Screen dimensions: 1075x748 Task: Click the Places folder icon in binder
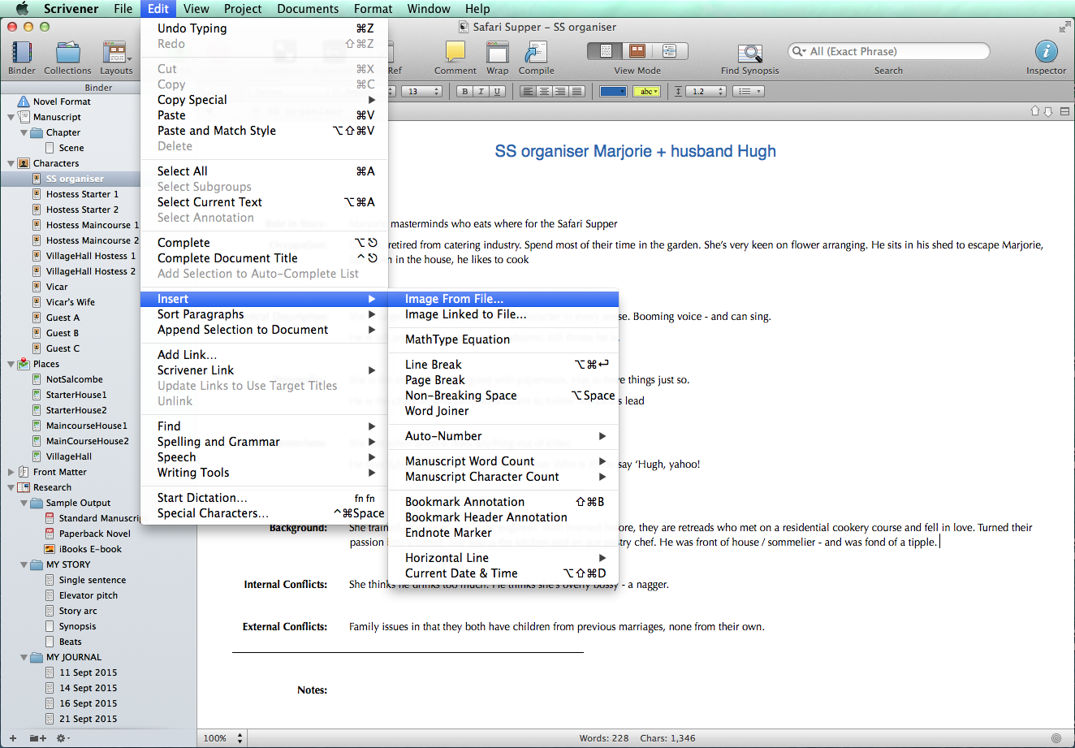click(24, 364)
